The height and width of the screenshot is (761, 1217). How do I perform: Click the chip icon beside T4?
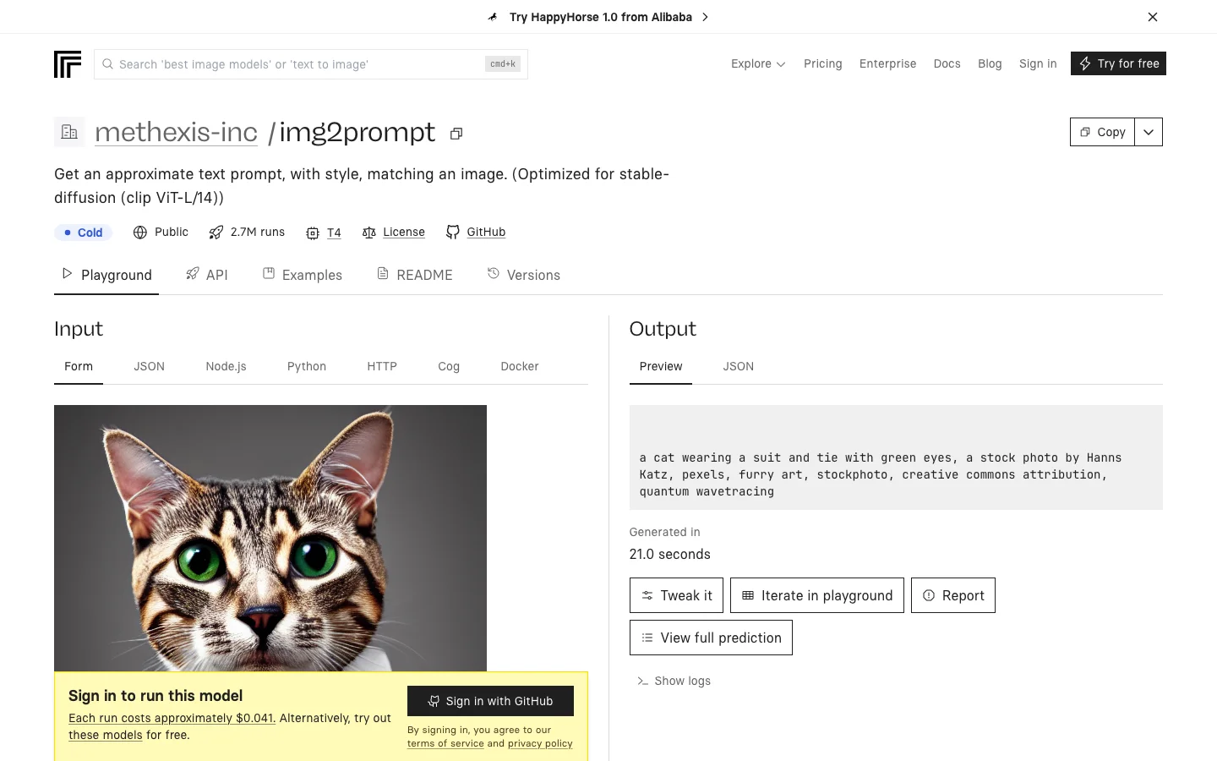(x=313, y=233)
